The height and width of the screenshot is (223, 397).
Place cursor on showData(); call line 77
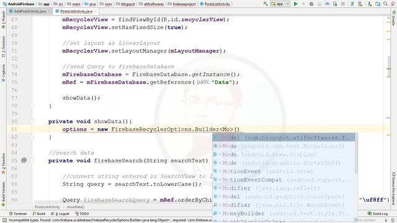[81, 98]
